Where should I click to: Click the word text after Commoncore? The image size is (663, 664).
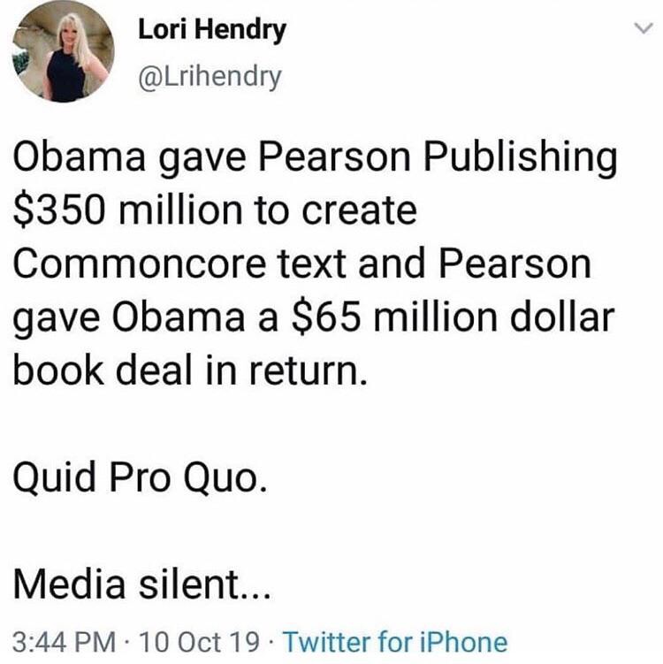pyautogui.click(x=312, y=263)
